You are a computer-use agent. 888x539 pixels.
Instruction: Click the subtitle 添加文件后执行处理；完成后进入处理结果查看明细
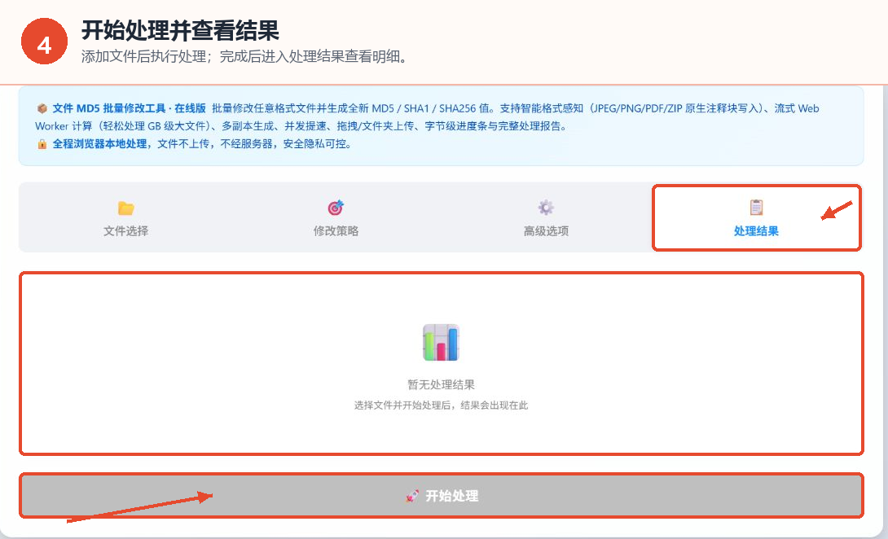click(244, 57)
